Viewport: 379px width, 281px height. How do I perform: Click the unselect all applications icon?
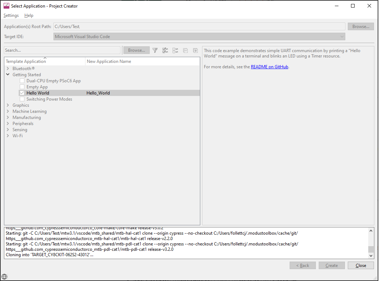click(175, 50)
